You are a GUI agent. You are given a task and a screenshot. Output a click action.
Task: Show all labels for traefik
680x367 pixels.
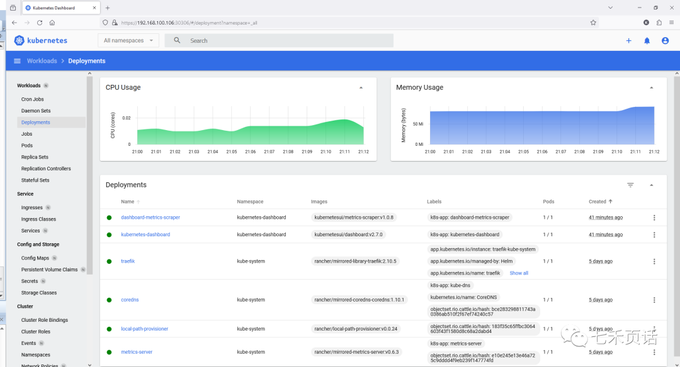coord(519,273)
